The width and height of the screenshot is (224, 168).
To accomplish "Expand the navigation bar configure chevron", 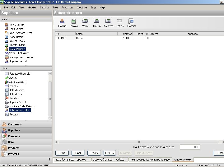I will click(x=49, y=159).
